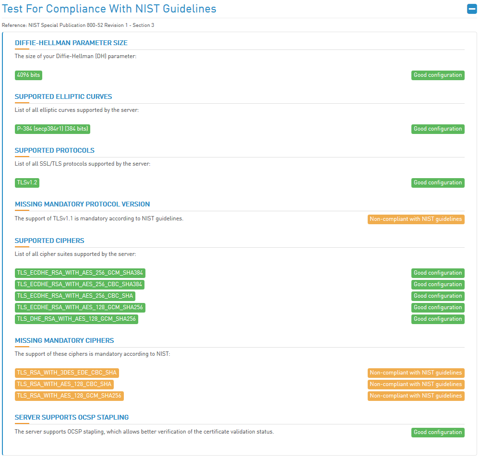
Task: Click Good configuration badge for AES_256_GCM_SHA384
Action: click(438, 273)
